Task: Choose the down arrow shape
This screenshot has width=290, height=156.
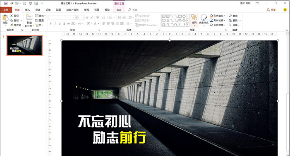Action: coord(184,20)
